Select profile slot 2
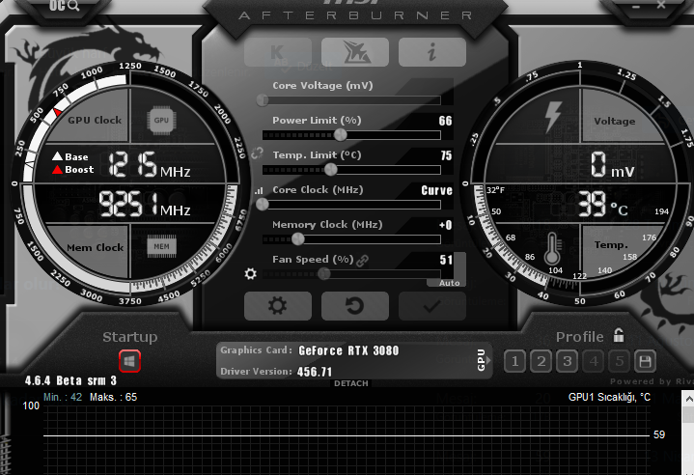Screen dimensions: 694x475 click(541, 361)
